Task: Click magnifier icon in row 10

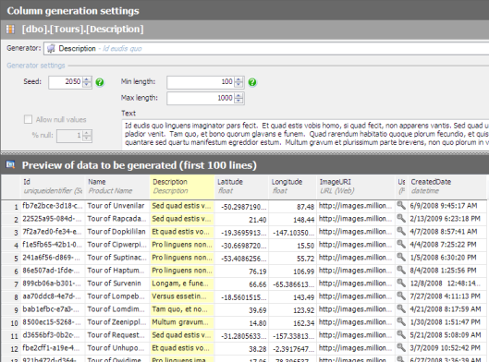Action: point(401,321)
